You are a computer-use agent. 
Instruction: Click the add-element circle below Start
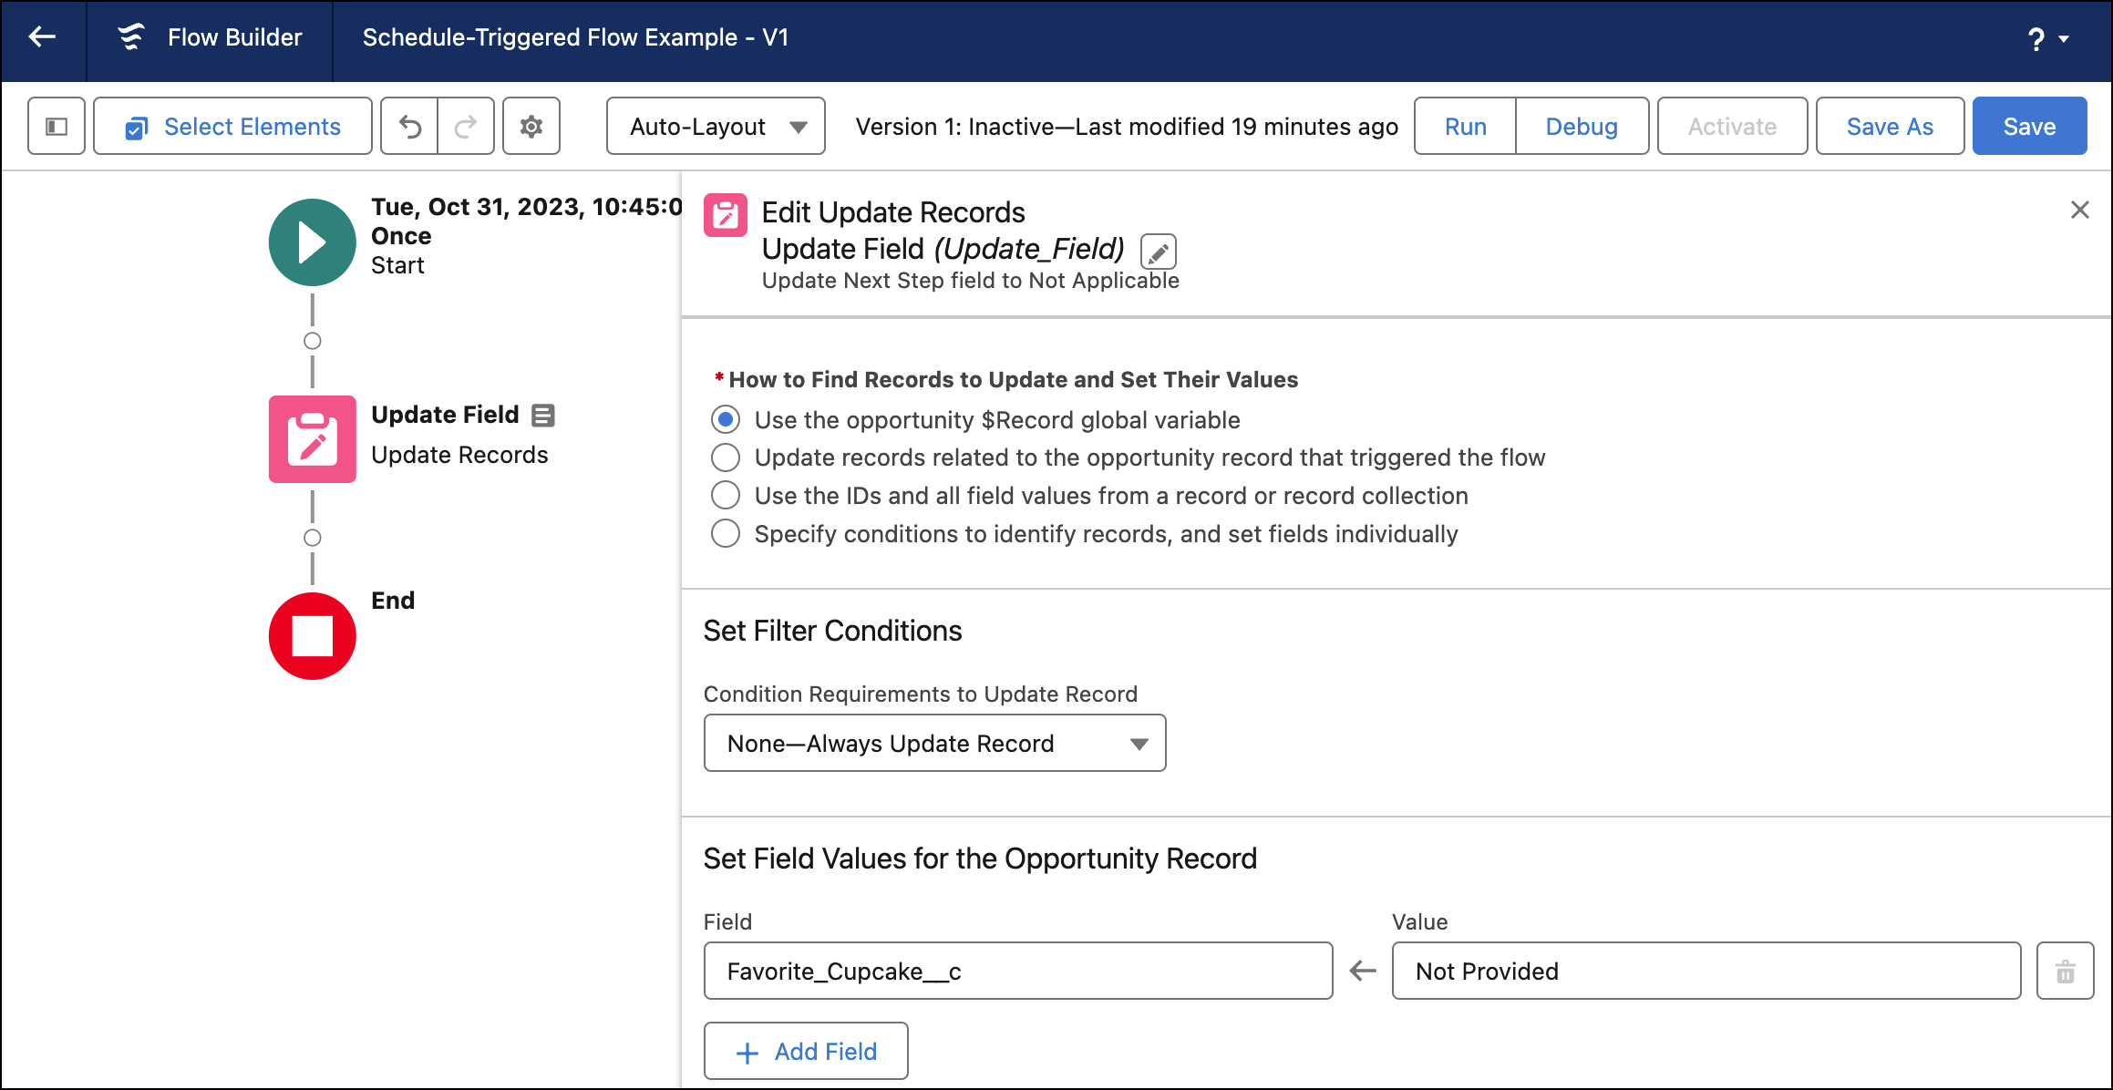click(312, 341)
